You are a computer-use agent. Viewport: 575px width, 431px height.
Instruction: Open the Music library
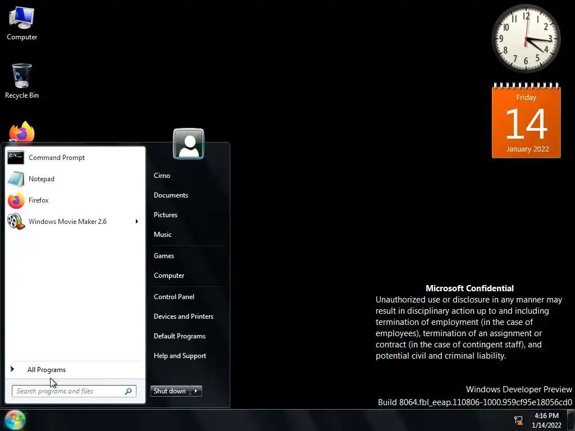[x=162, y=235]
